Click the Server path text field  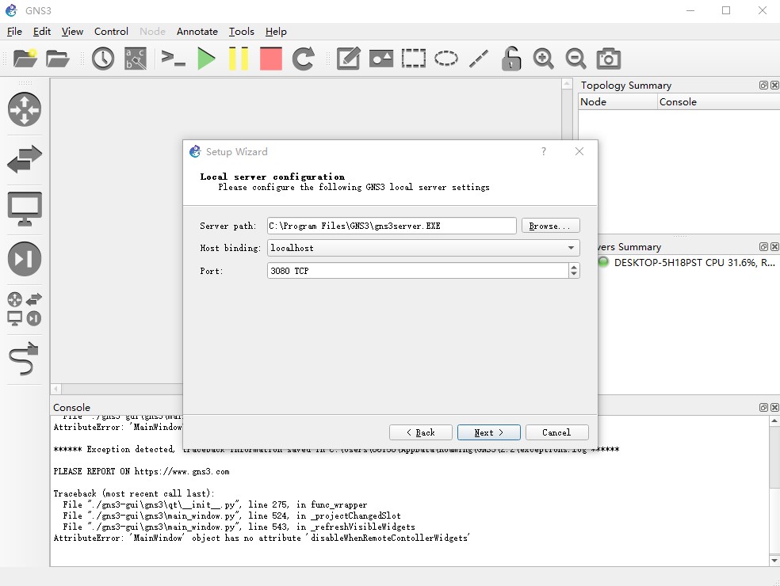[392, 226]
